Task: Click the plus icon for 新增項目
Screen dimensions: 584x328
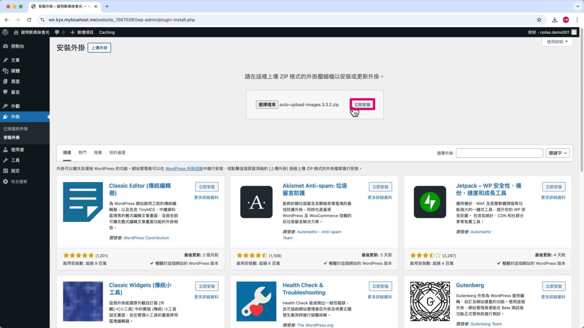Action: tap(73, 32)
